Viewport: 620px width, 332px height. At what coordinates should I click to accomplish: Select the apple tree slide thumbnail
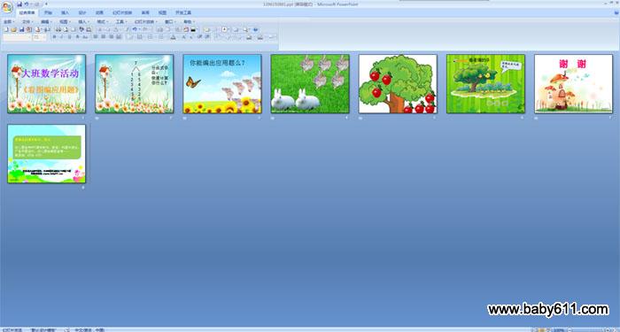398,84
